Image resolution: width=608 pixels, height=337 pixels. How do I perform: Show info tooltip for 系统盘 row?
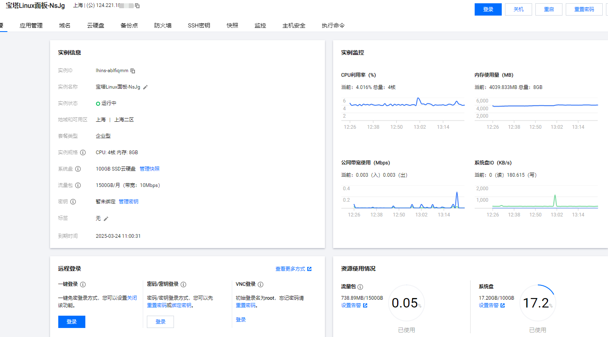coord(78,169)
